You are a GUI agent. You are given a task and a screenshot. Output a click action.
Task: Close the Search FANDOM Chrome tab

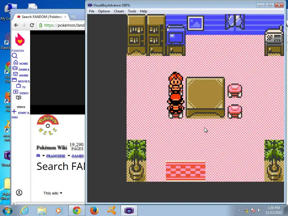point(65,17)
